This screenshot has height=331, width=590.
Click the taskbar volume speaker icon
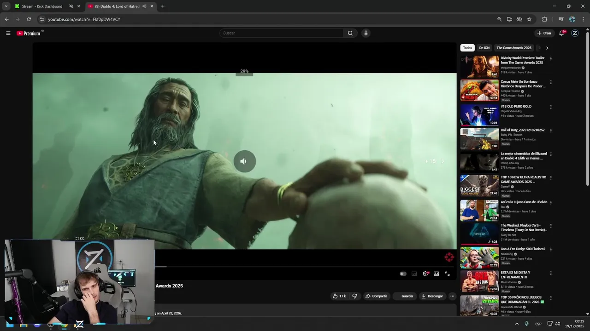pyautogui.click(x=557, y=324)
